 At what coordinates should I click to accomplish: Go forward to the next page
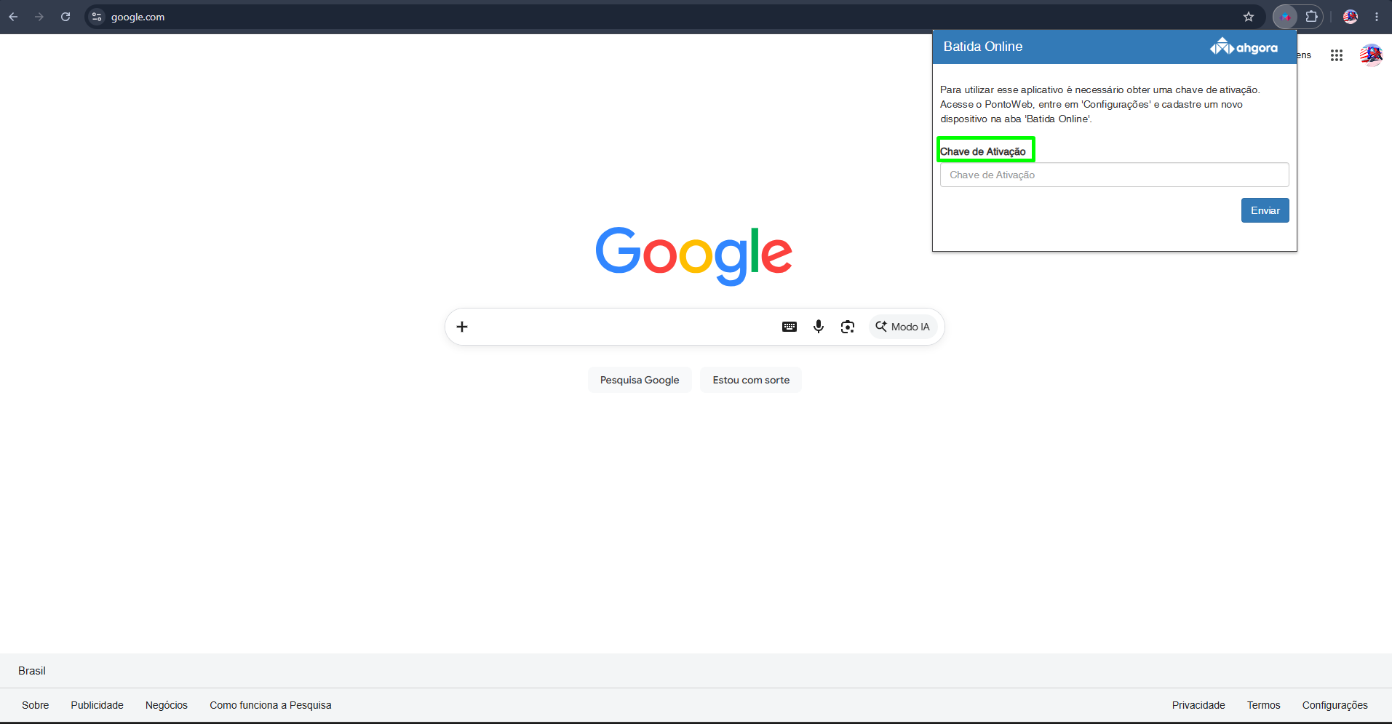39,17
